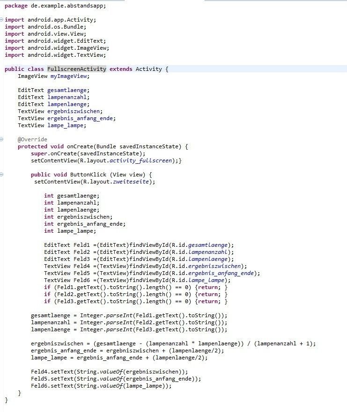Click the EditText Feld1 findViewById line
Screen dimensions: 347x412
pos(139,245)
